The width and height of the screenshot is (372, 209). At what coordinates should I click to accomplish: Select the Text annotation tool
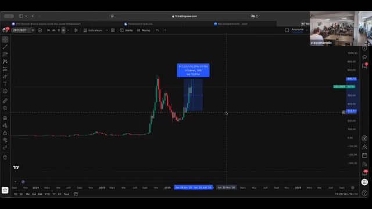click(5, 84)
